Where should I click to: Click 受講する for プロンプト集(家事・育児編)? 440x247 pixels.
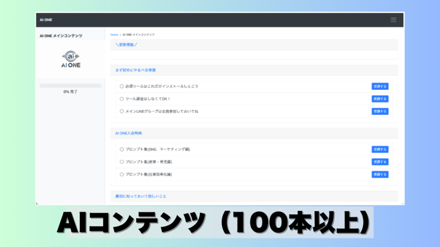click(380, 162)
